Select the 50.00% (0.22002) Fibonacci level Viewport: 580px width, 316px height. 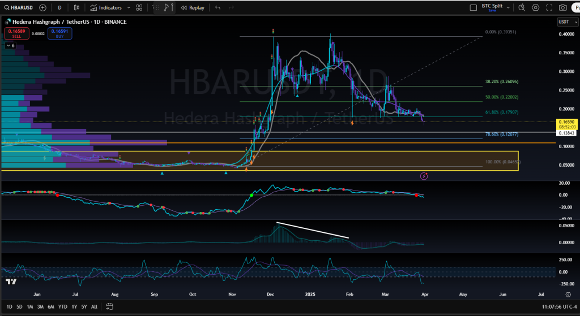[502, 97]
